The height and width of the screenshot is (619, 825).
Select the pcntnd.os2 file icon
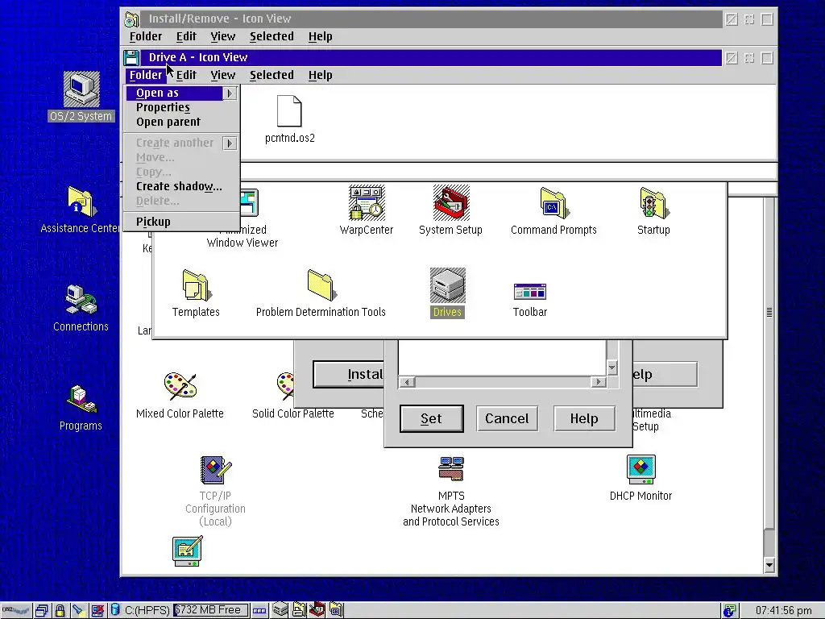click(289, 111)
